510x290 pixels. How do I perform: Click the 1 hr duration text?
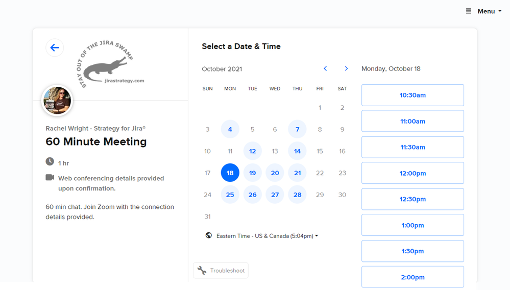tap(63, 163)
